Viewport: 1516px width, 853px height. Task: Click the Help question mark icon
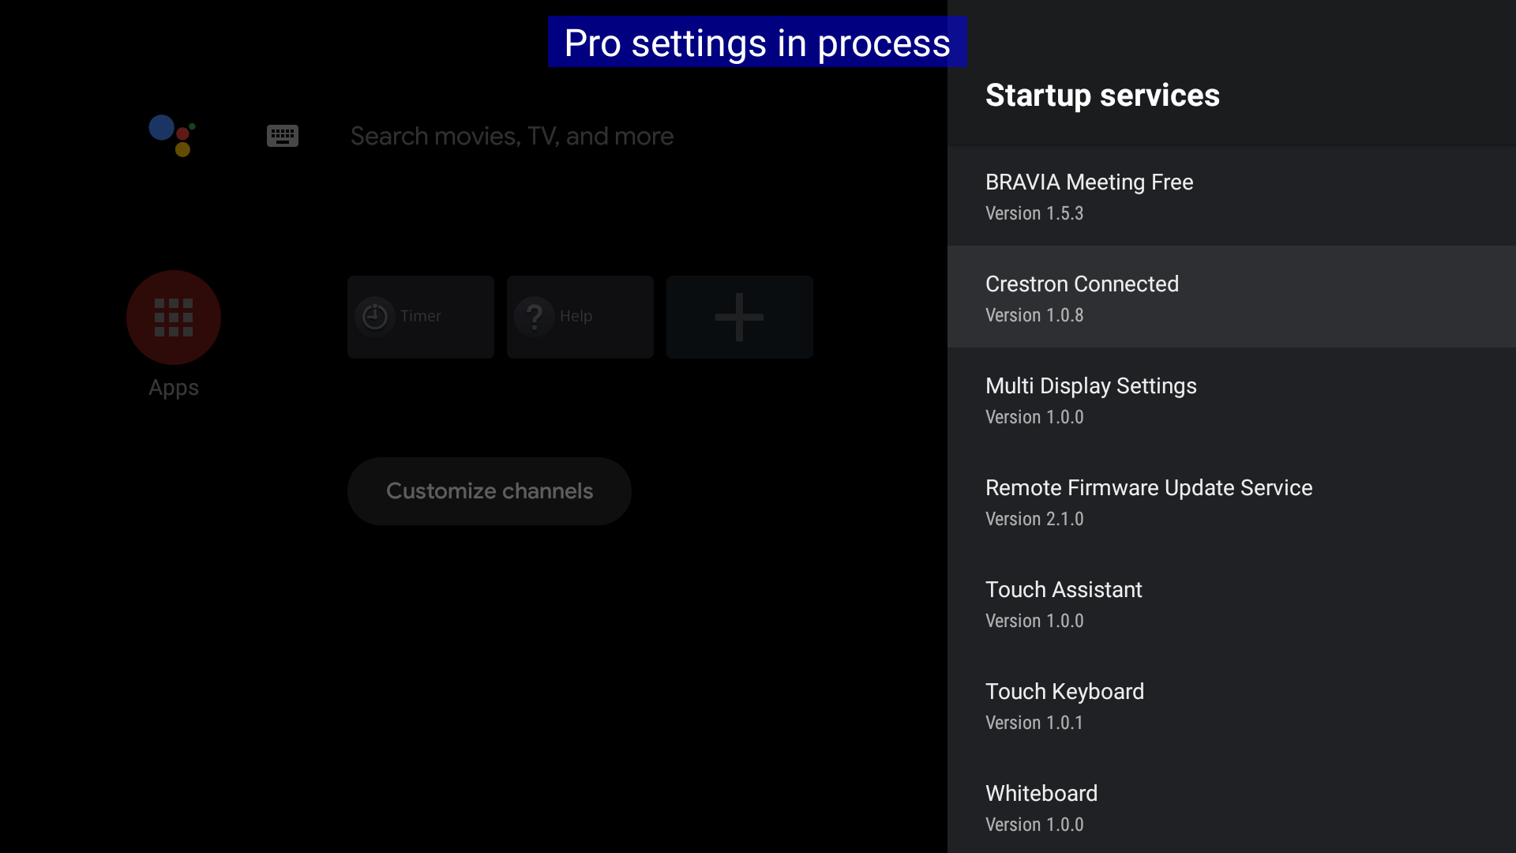(x=535, y=317)
